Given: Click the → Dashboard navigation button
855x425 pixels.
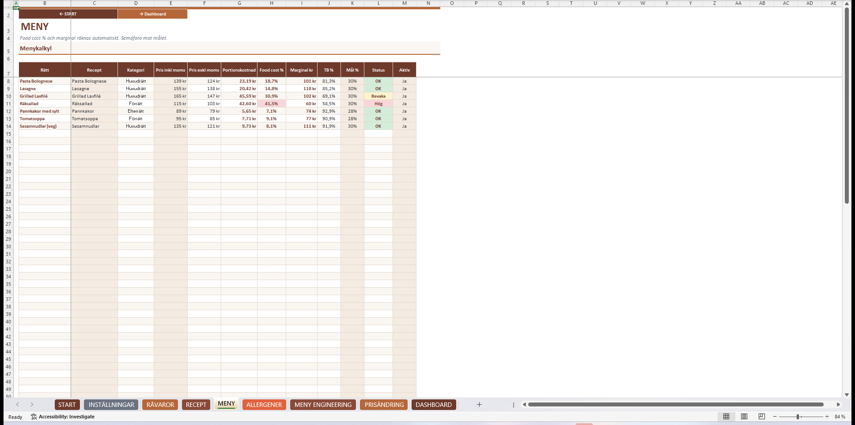Looking at the screenshot, I should (x=153, y=14).
